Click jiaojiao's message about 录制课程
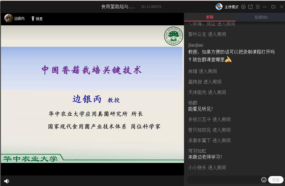Image resolution: width=285 pixels, height=186 pixels. 231,56
